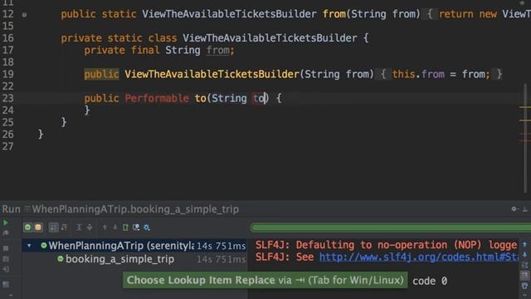Collapse all test nodes icon

click(90, 227)
